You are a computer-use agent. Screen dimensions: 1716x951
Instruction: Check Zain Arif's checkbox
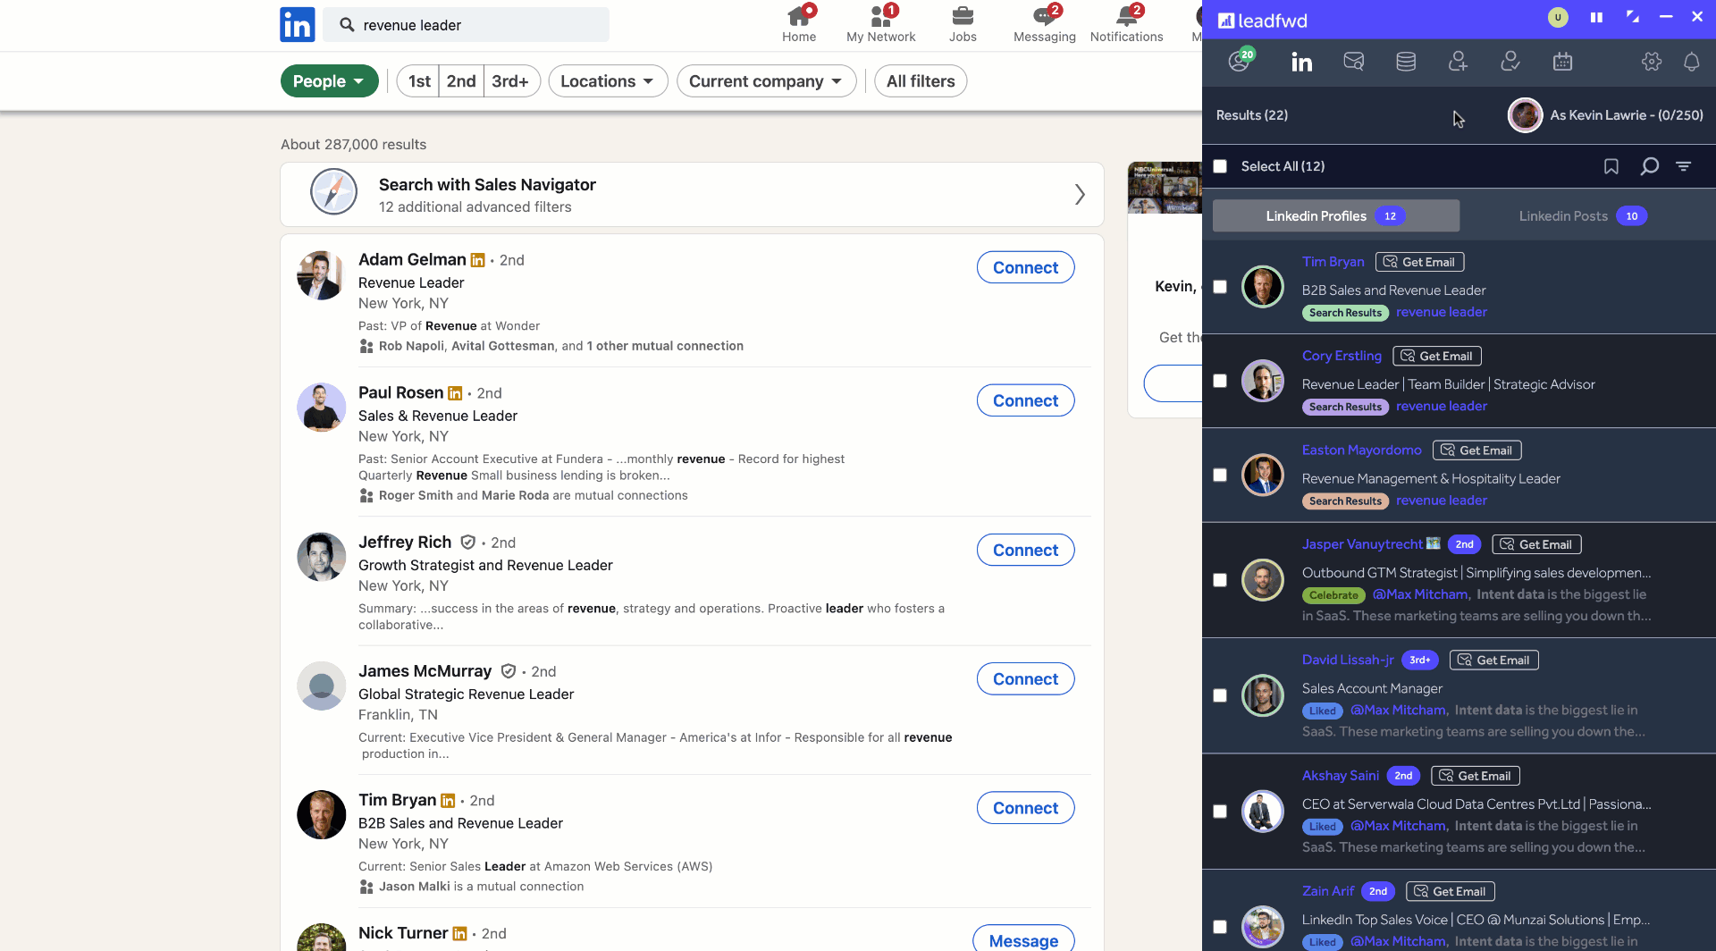tap(1220, 927)
